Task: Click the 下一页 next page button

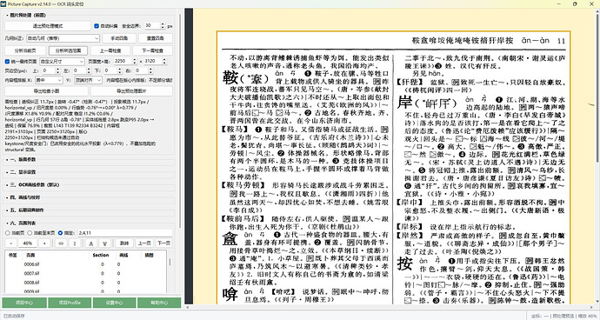Action: pyautogui.click(x=163, y=243)
